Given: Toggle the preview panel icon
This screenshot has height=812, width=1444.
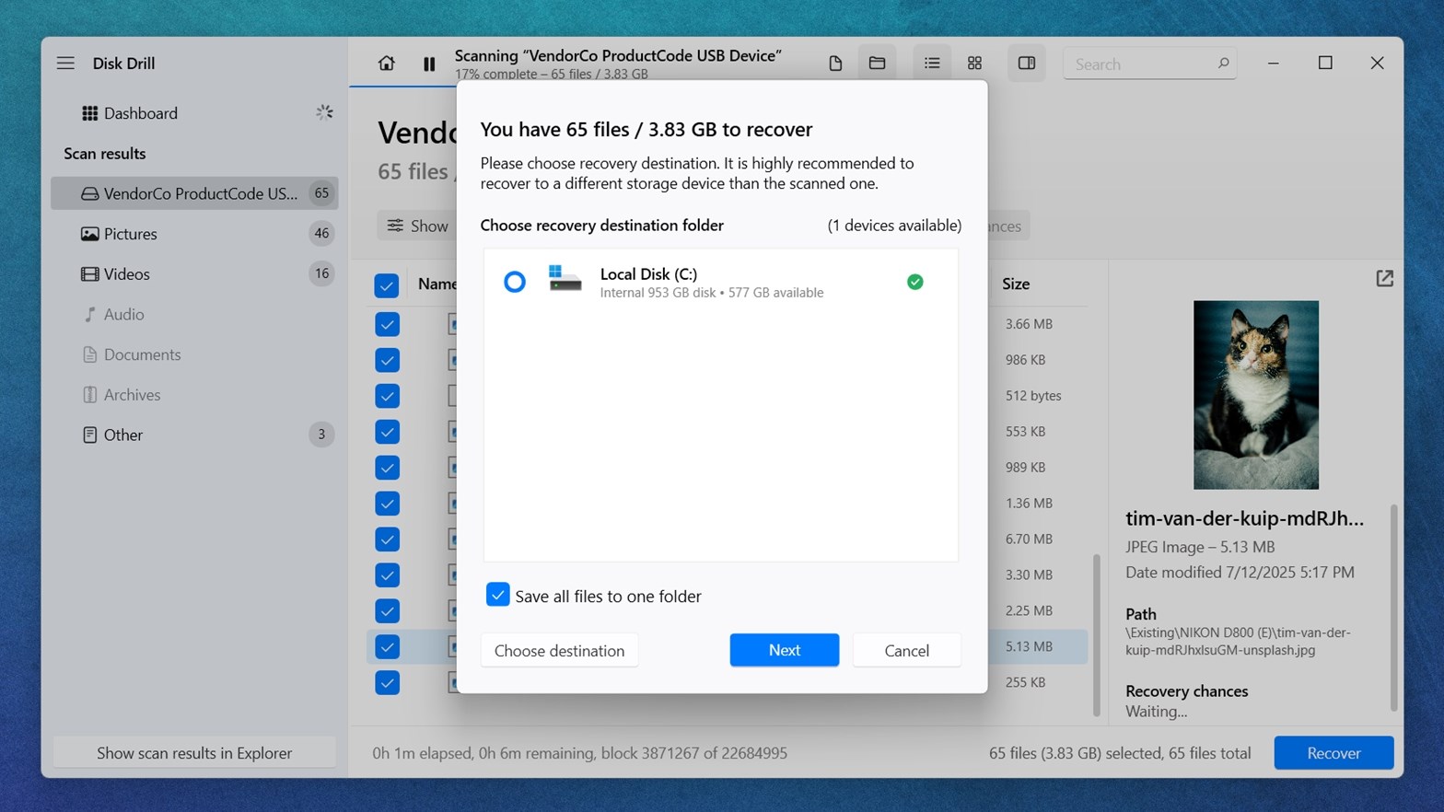Looking at the screenshot, I should [1026, 64].
